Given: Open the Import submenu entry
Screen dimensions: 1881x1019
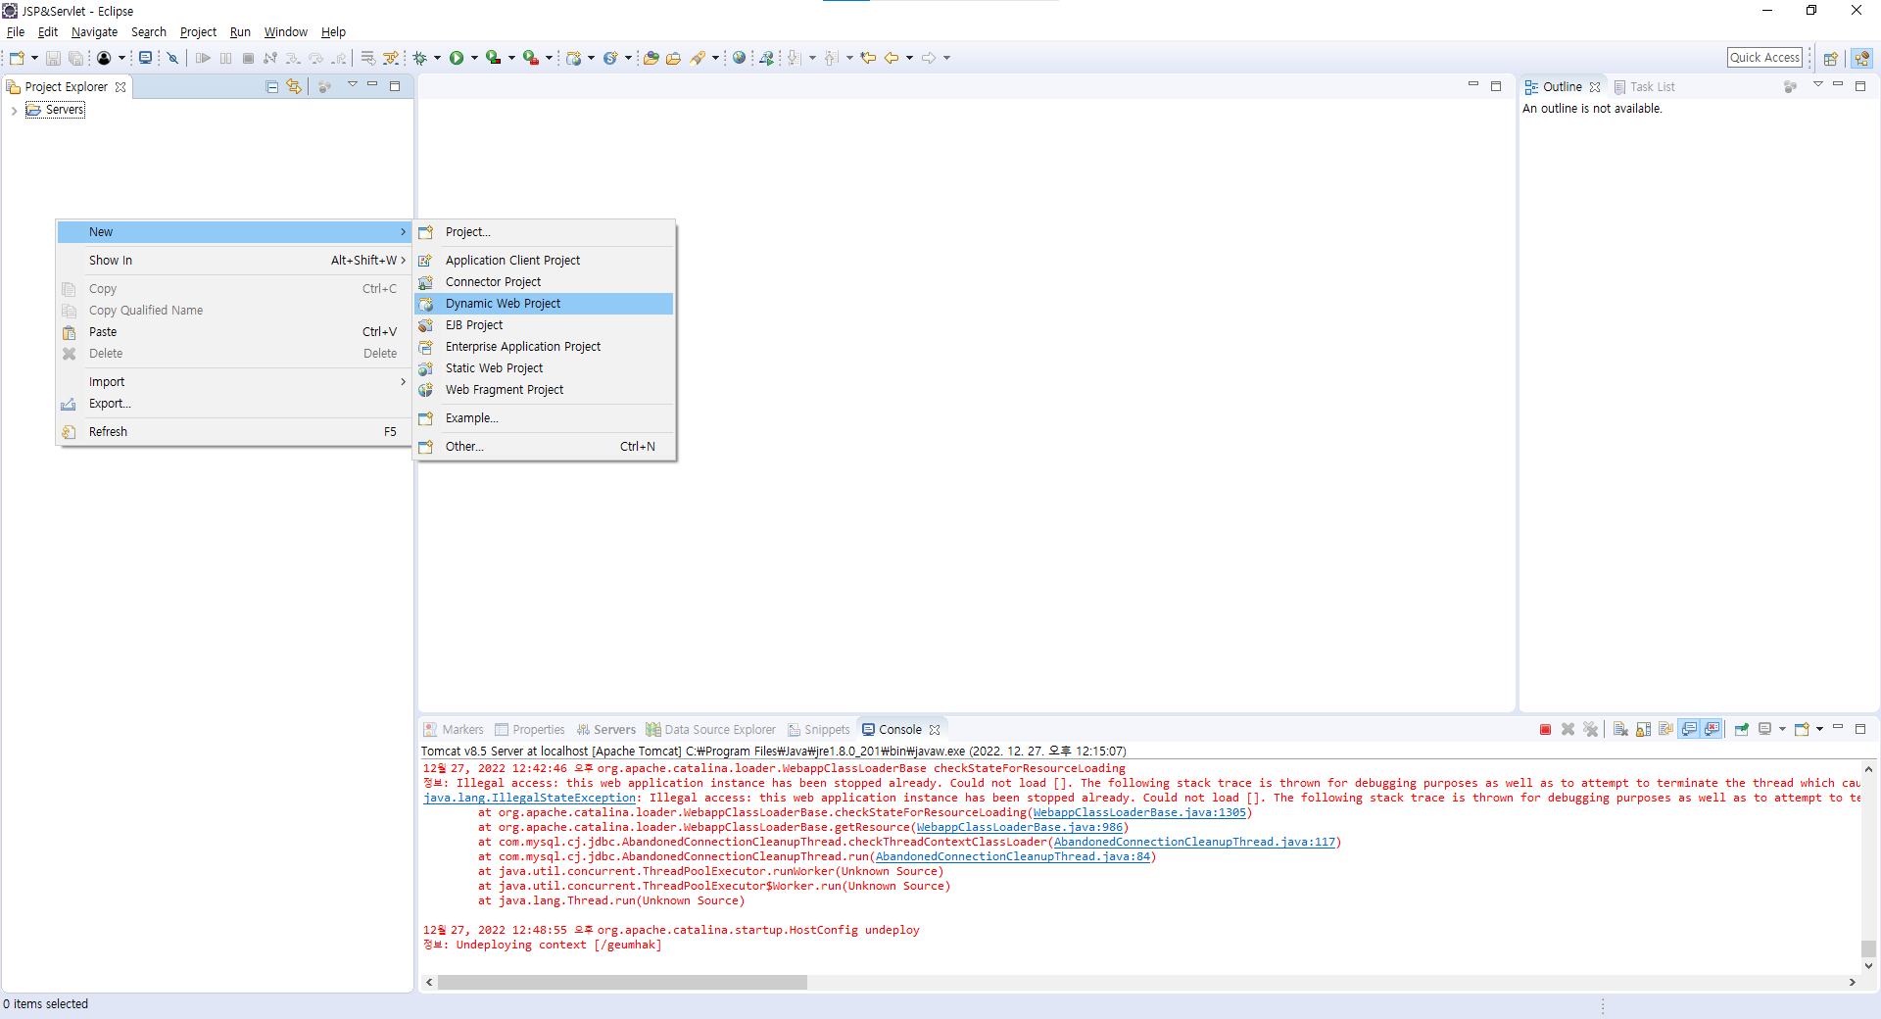Looking at the screenshot, I should tap(234, 382).
